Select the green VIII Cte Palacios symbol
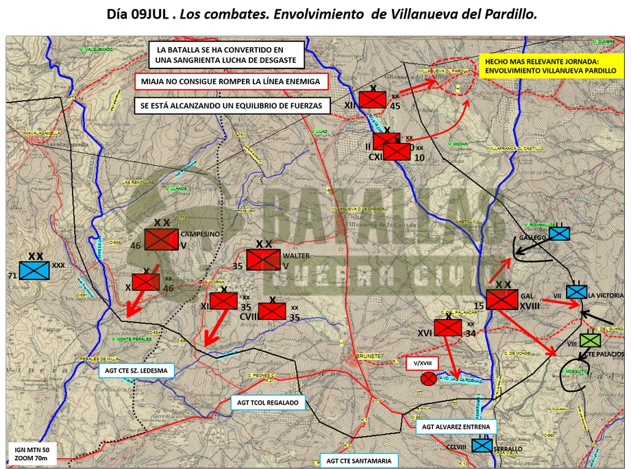Screen dimensions: 631x469 tap(590, 341)
